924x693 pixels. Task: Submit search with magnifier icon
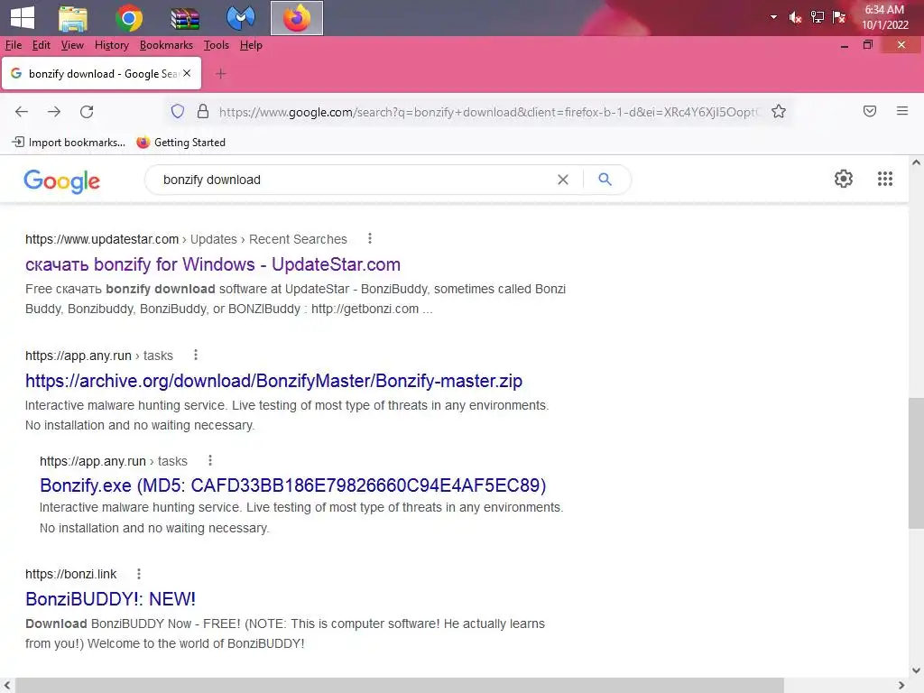coord(605,180)
